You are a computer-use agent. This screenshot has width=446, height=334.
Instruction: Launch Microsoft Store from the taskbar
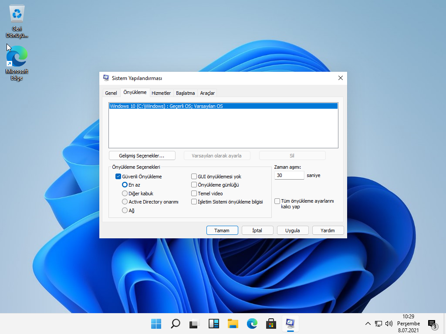pos(271,324)
